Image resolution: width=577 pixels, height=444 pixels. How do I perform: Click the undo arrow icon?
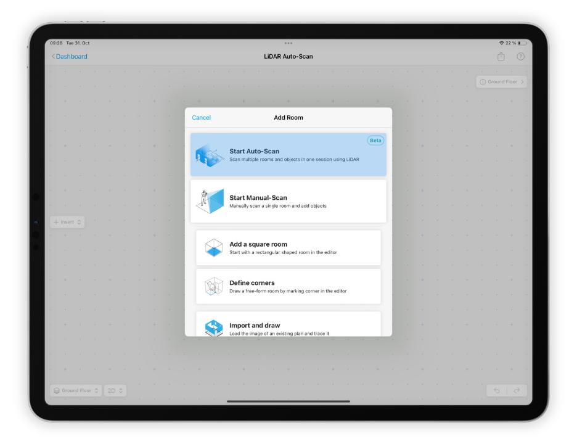[x=497, y=390]
